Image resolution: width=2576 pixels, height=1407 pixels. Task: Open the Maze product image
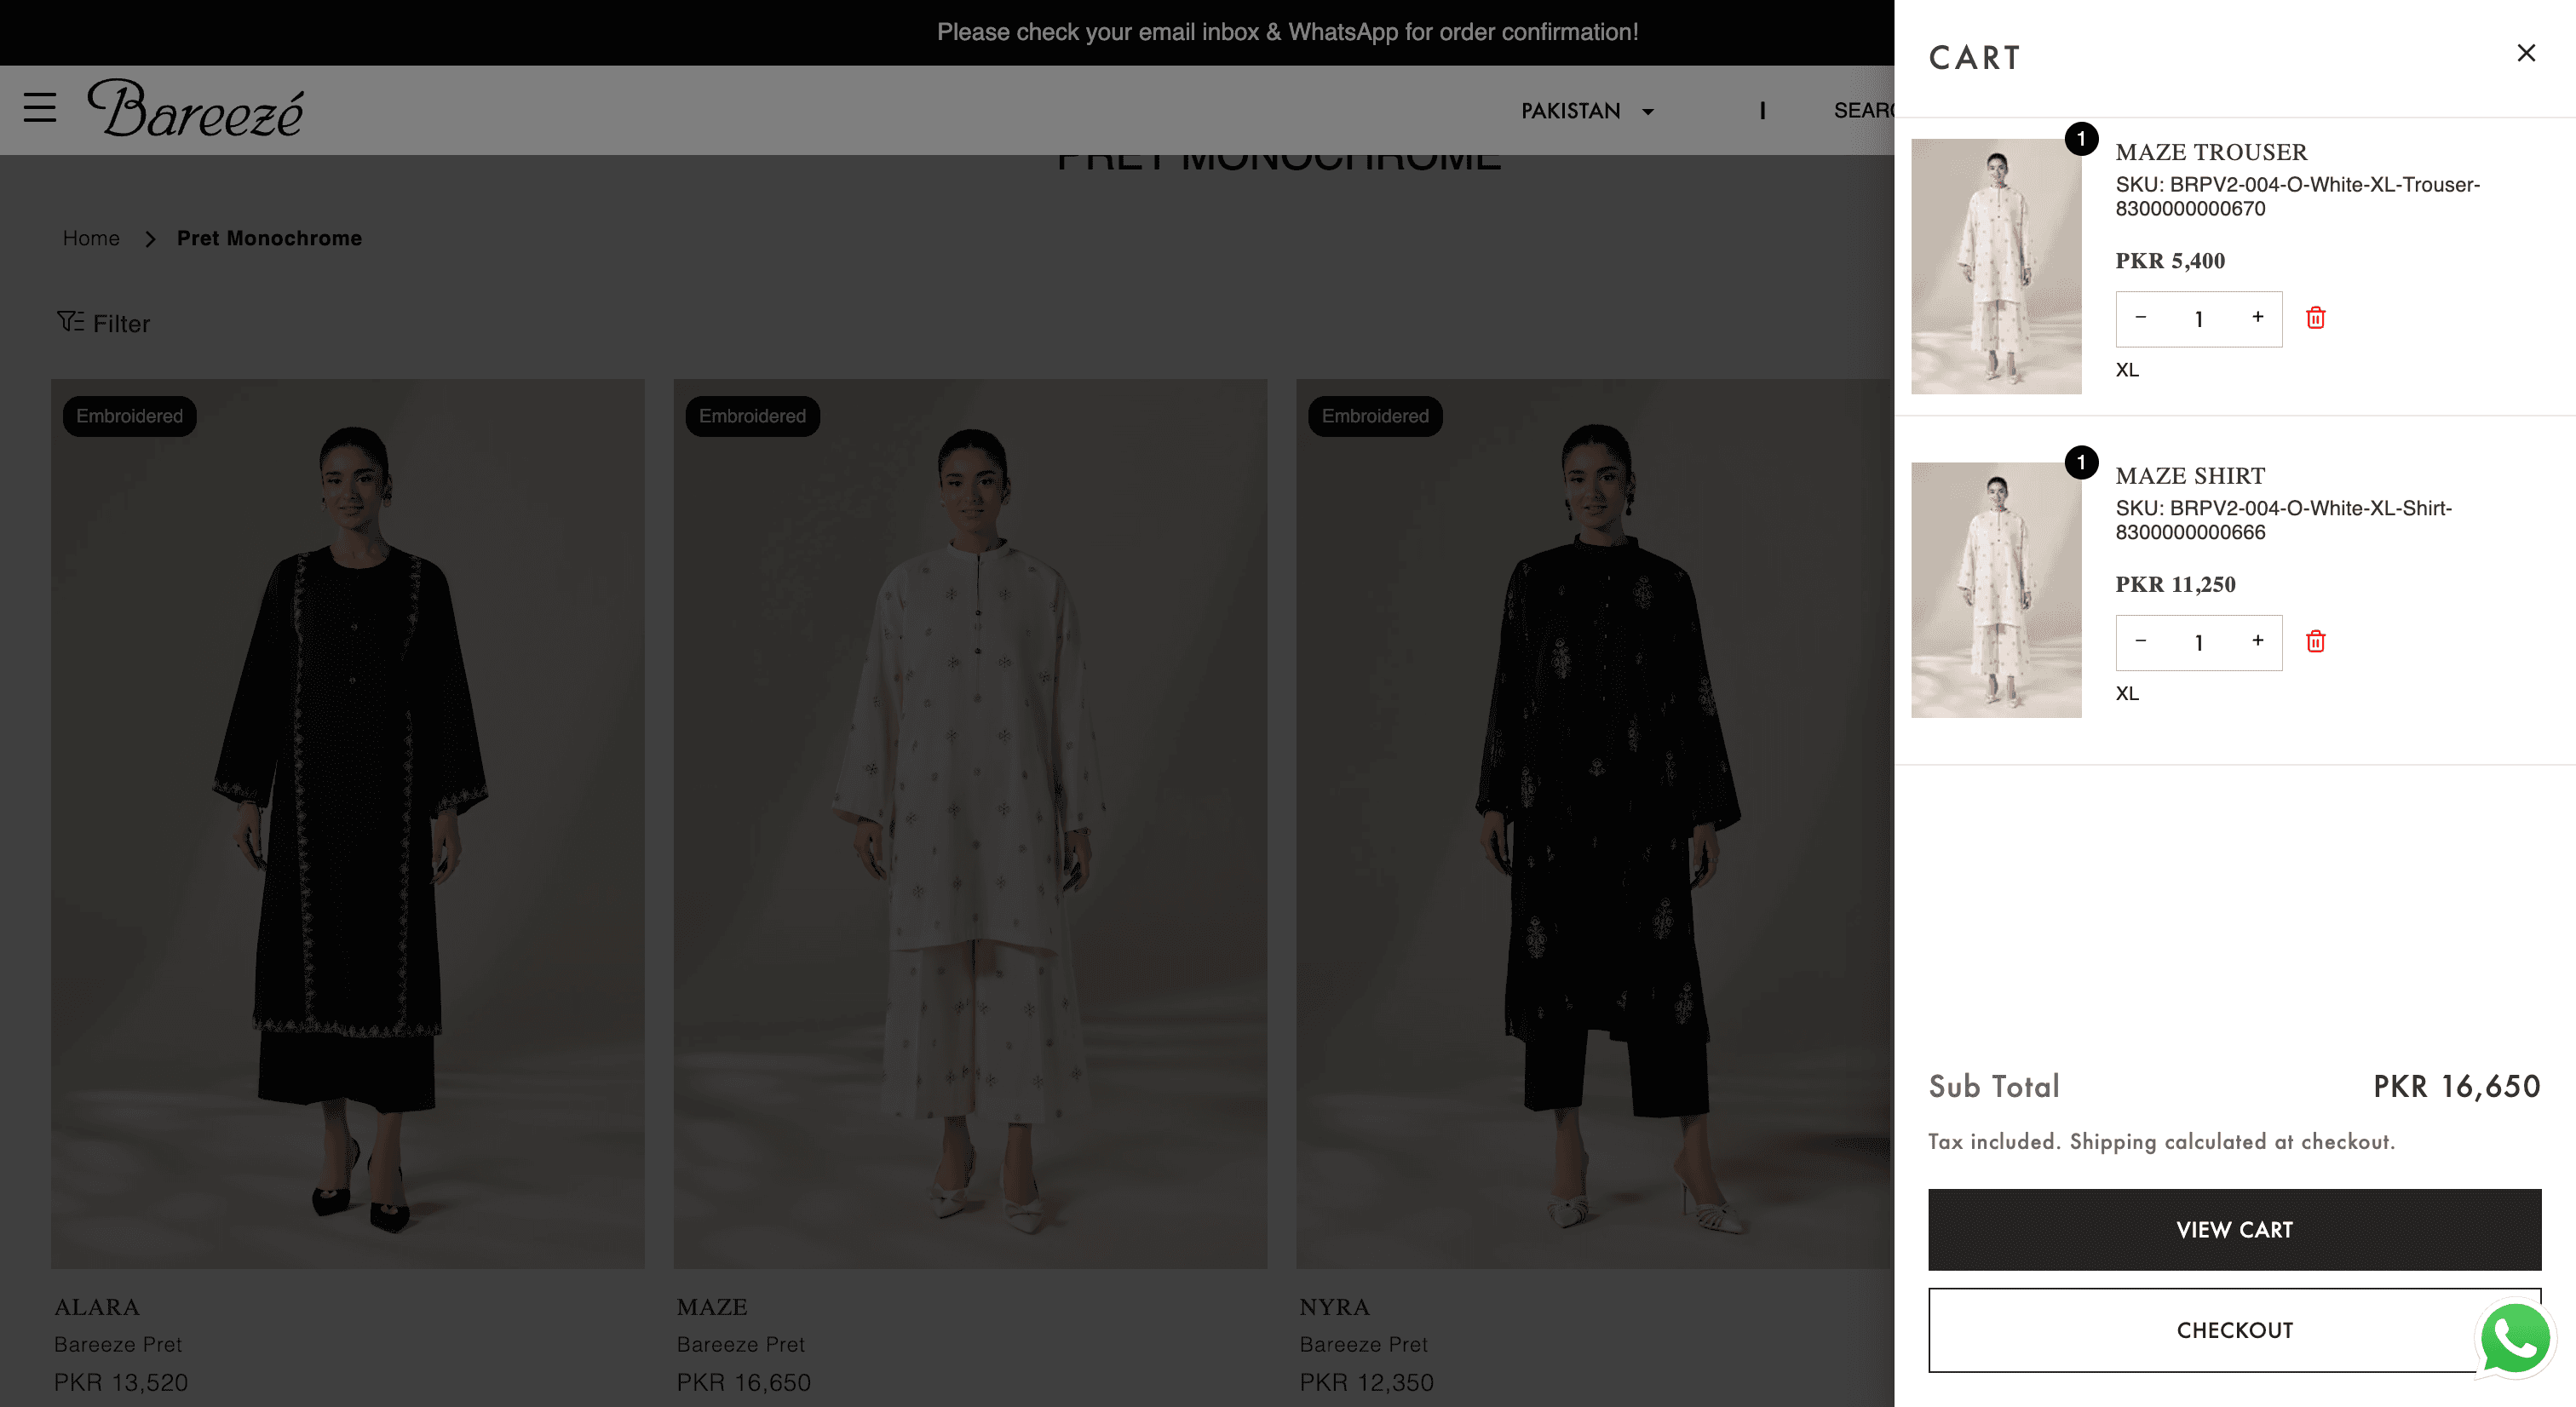click(x=970, y=824)
